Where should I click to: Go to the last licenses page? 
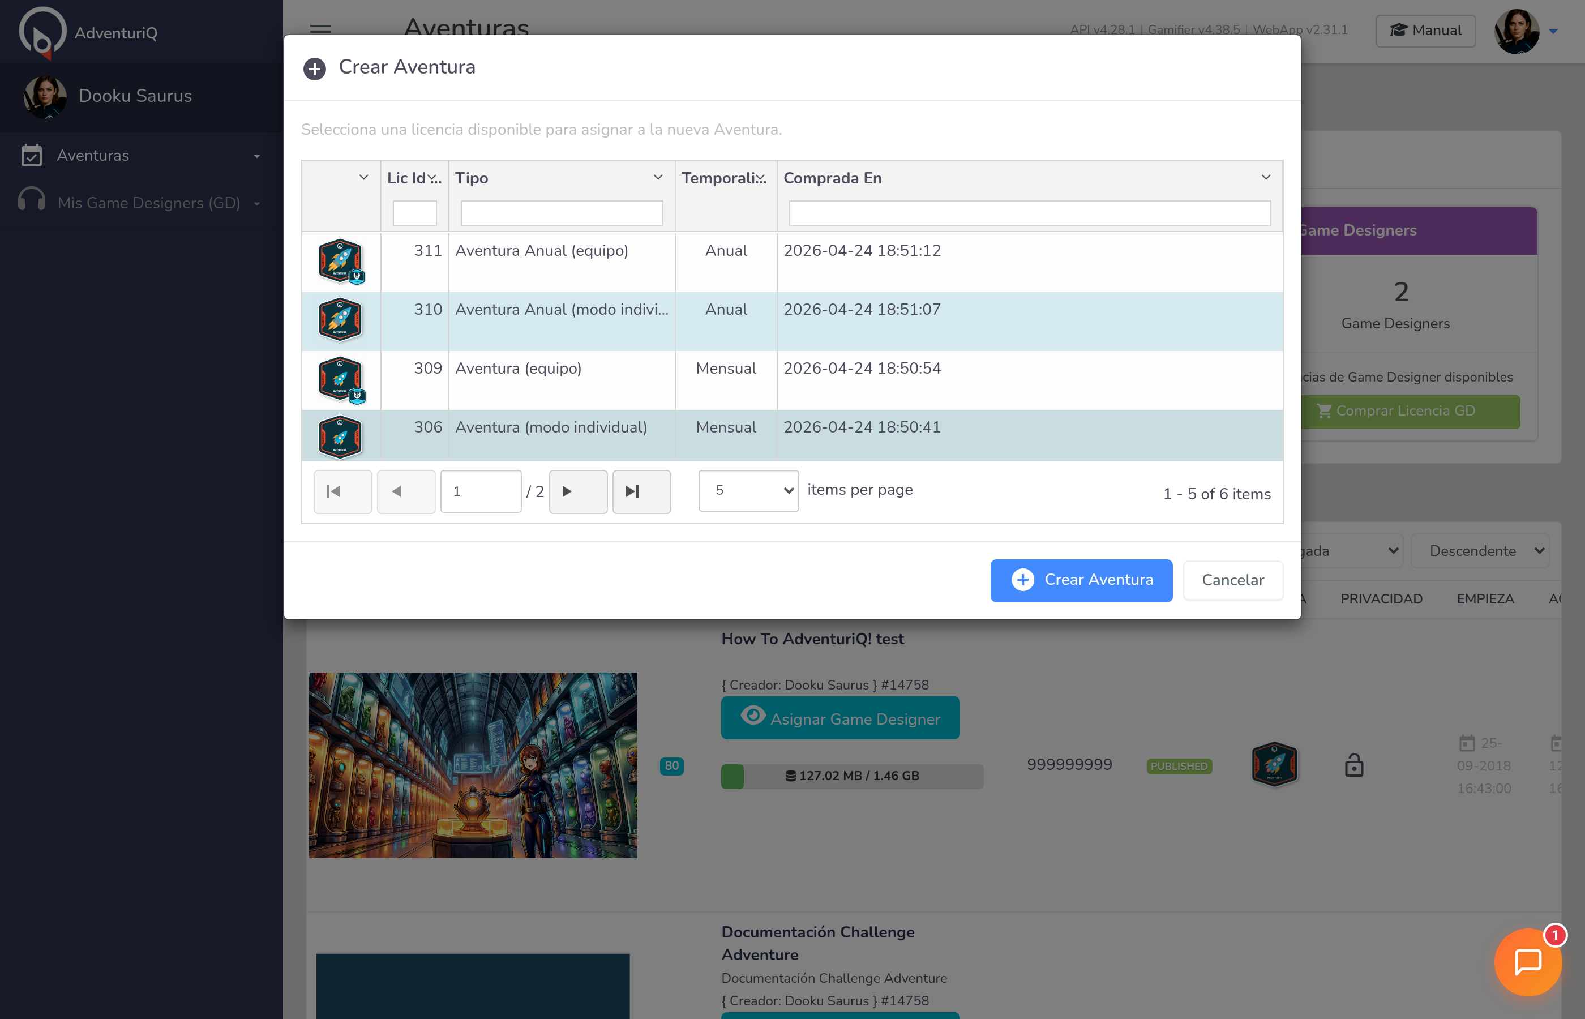(642, 491)
